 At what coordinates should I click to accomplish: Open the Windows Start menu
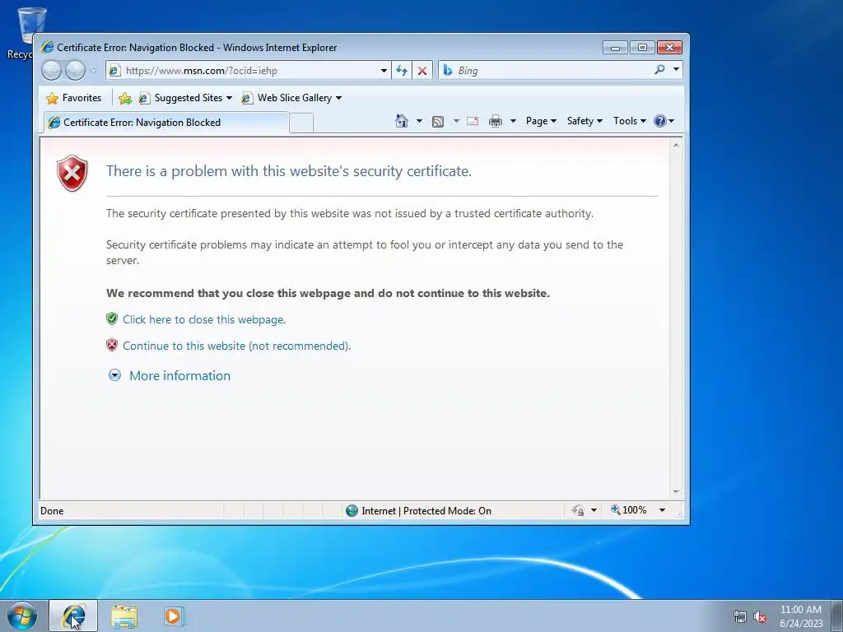pyautogui.click(x=22, y=616)
